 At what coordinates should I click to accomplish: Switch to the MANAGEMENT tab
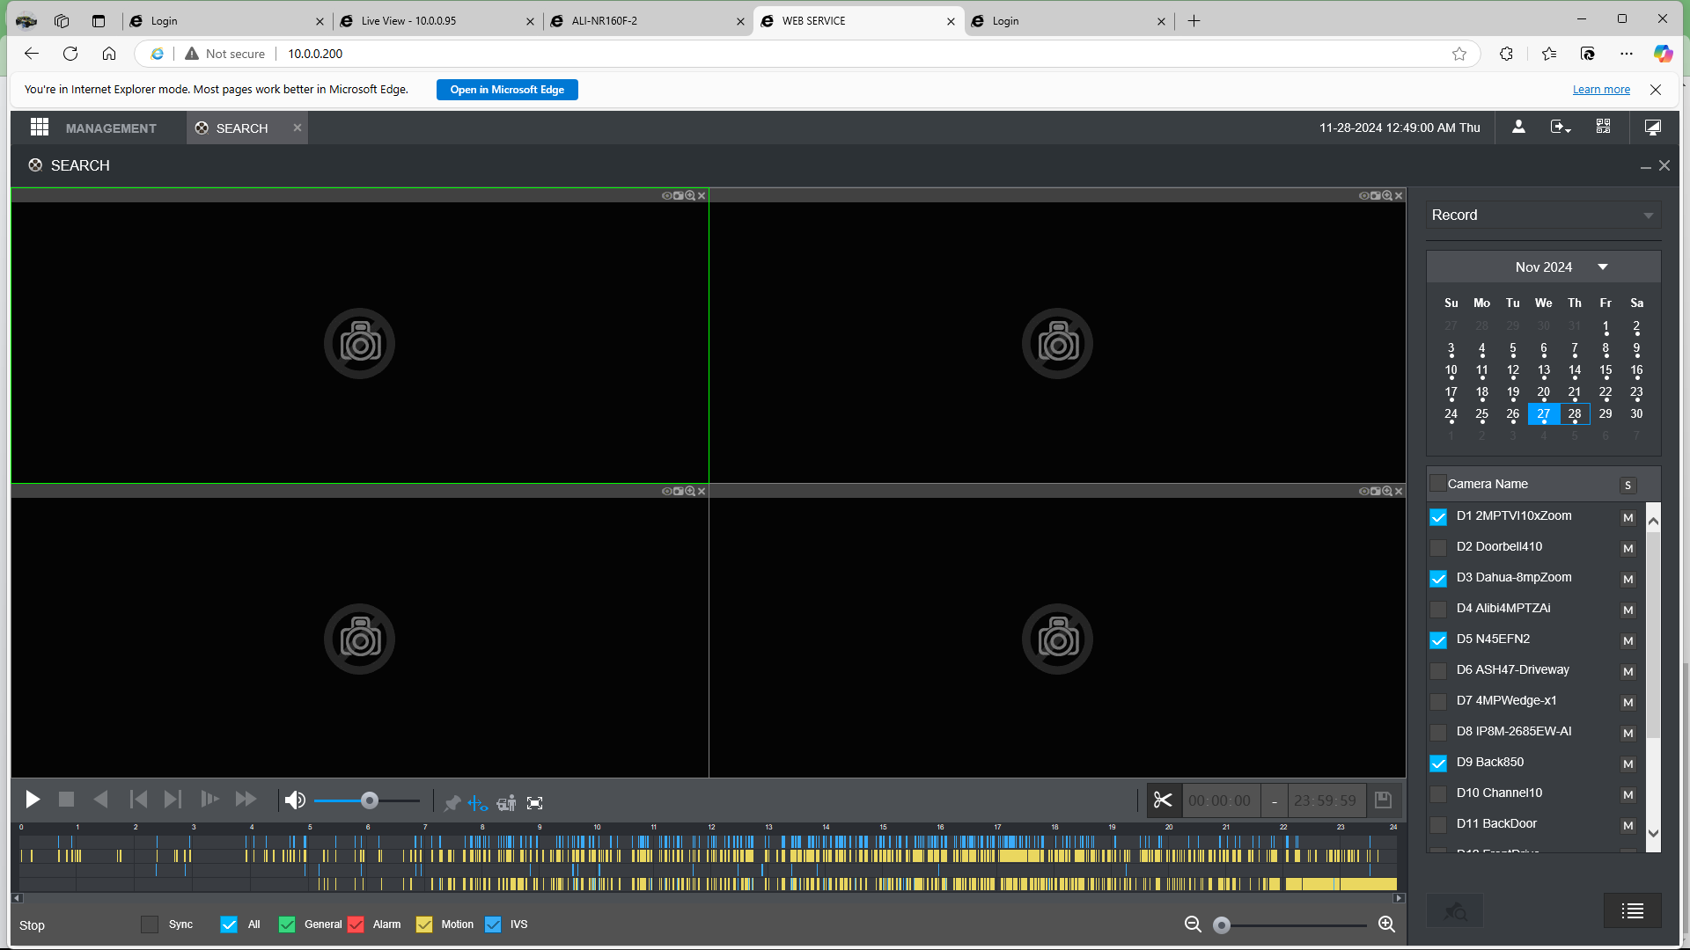pyautogui.click(x=111, y=128)
